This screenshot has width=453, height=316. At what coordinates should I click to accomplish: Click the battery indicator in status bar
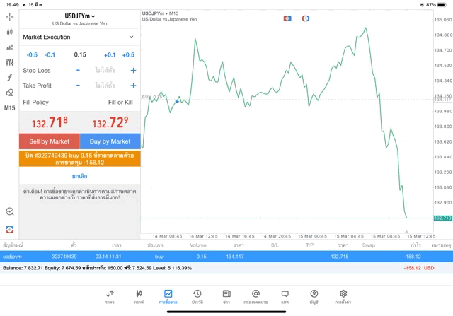[x=442, y=5]
